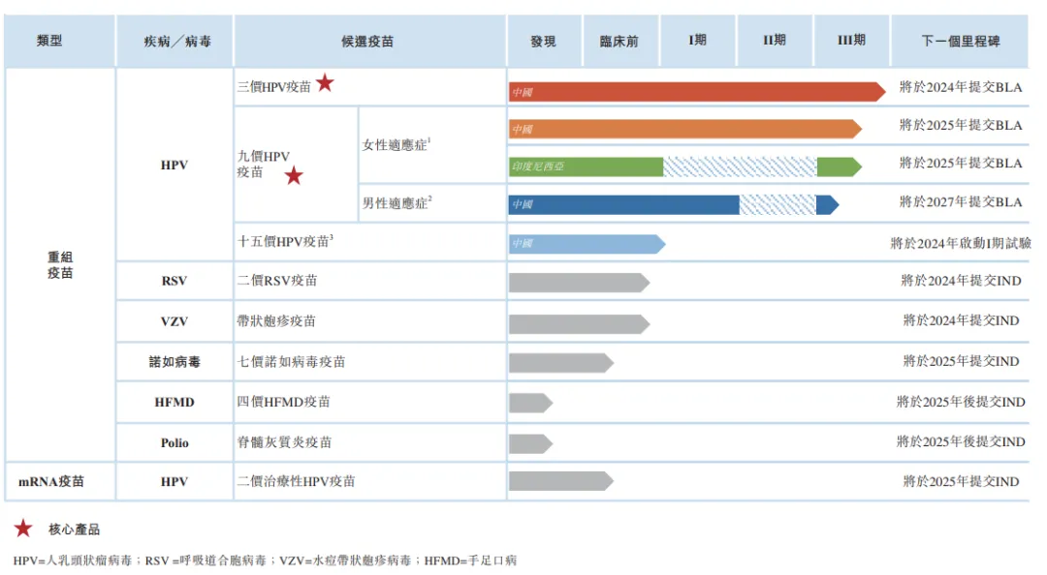
Task: Click the II期 stage header
Action: point(775,40)
